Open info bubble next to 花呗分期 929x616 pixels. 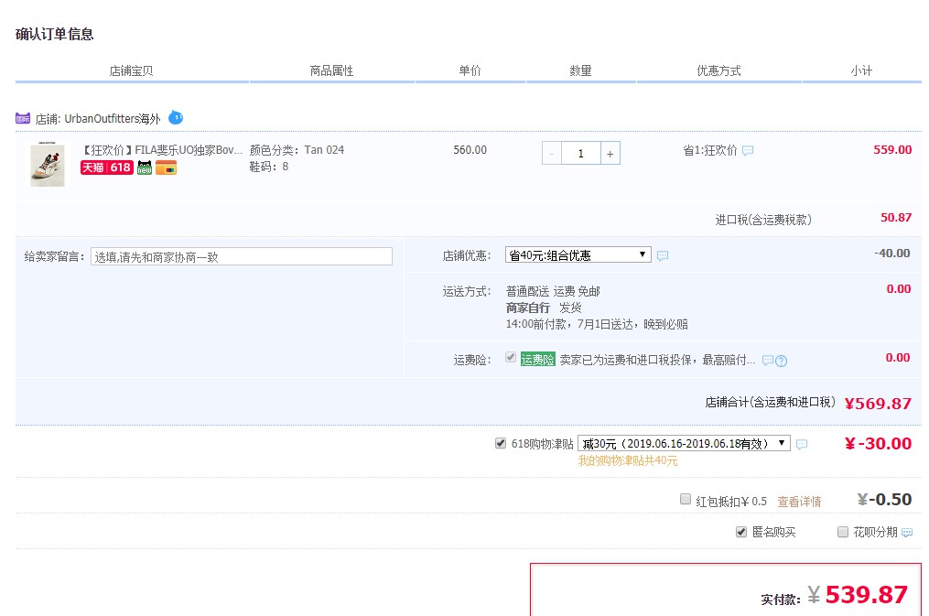click(906, 533)
